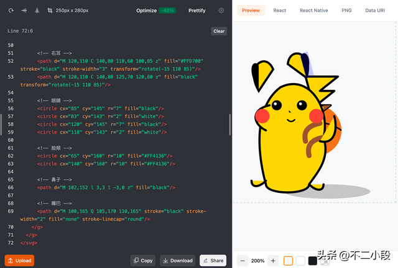Click the code editor scrollbar thumb
398x268 pixels.
point(229,125)
